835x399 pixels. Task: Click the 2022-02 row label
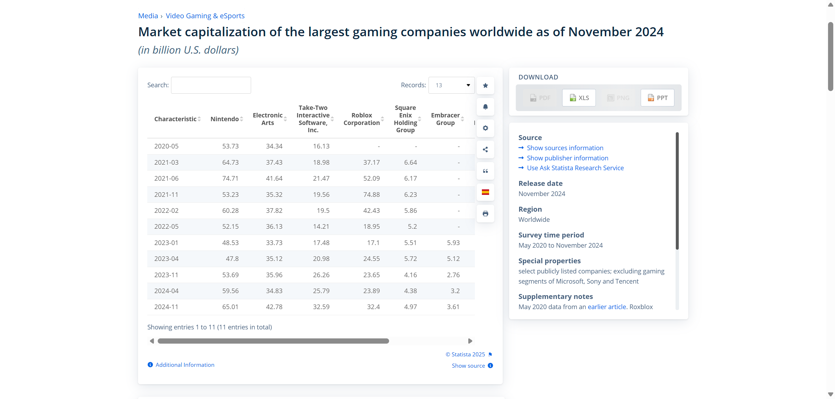[x=166, y=211]
